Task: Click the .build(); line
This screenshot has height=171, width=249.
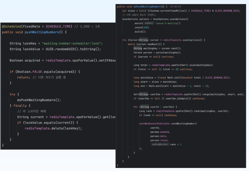Action: point(140,32)
